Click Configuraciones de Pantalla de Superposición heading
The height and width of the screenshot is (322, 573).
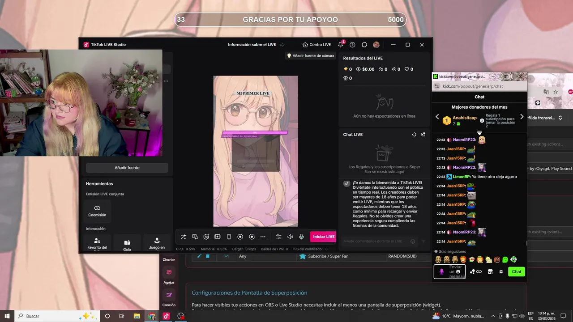pos(249,293)
